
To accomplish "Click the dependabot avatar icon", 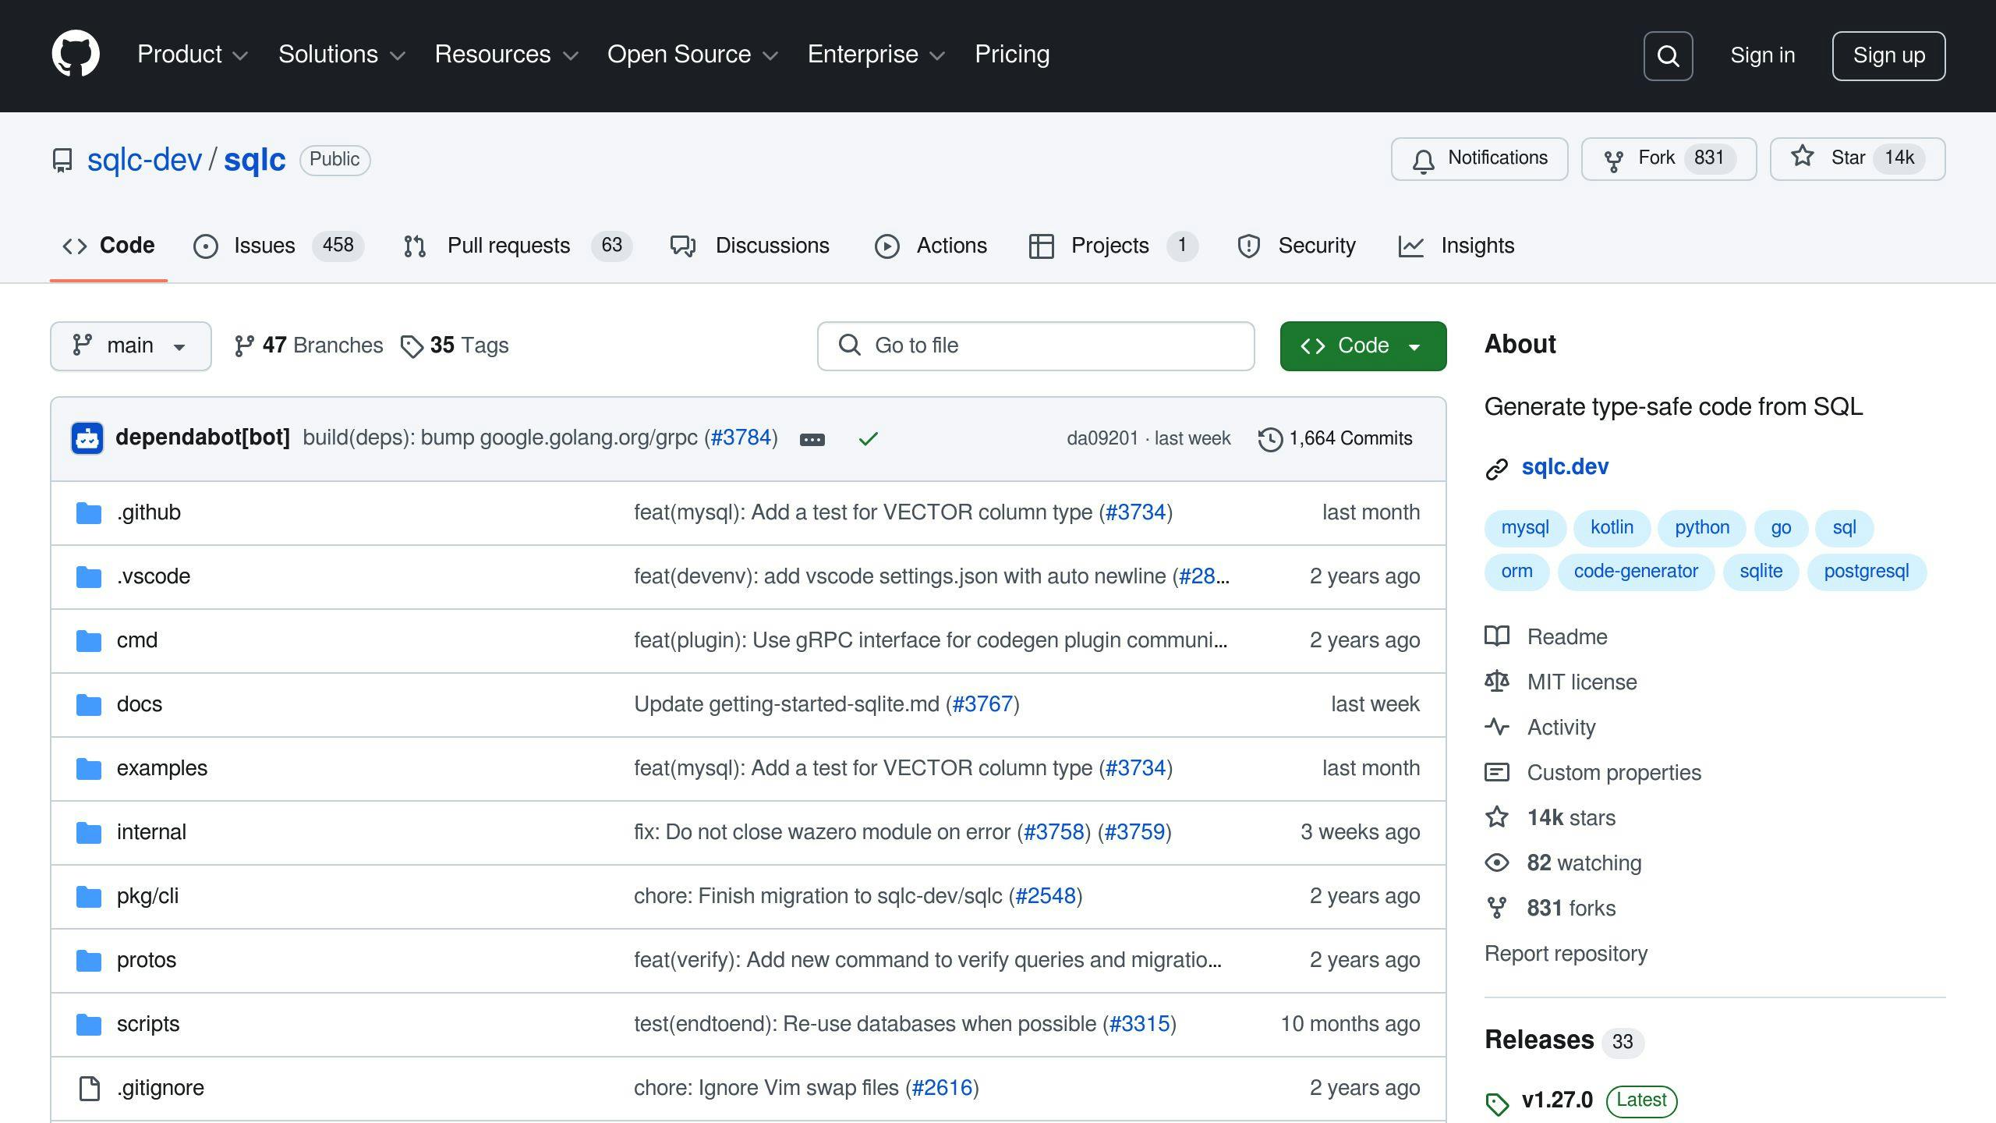I will point(87,438).
